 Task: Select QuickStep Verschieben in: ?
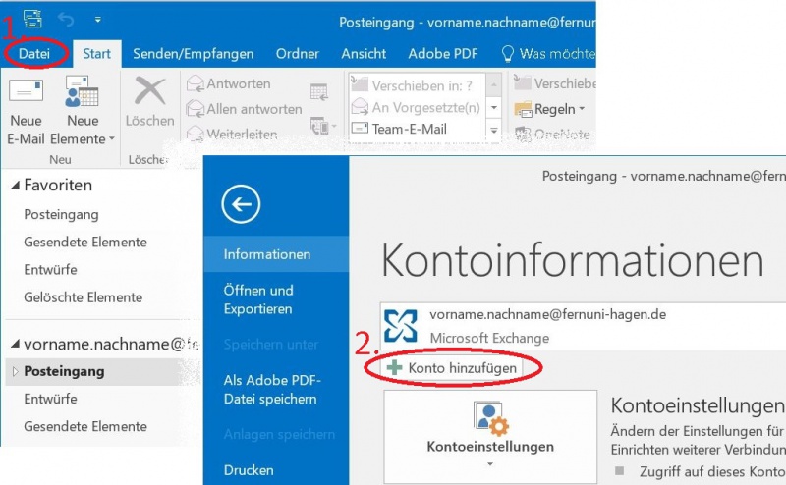pyautogui.click(x=417, y=85)
